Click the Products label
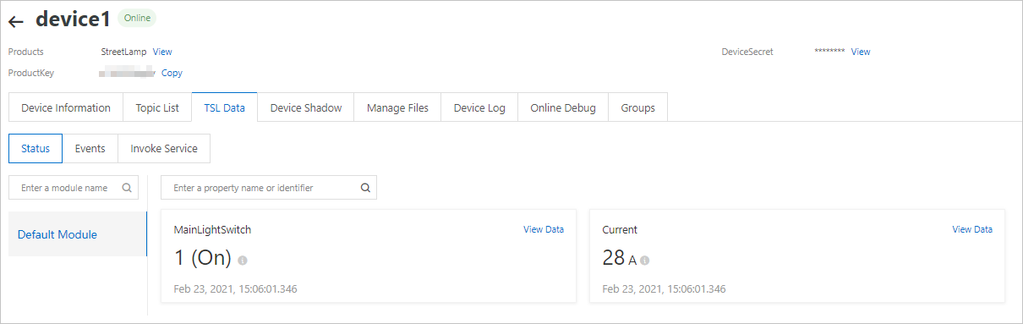 (26, 52)
